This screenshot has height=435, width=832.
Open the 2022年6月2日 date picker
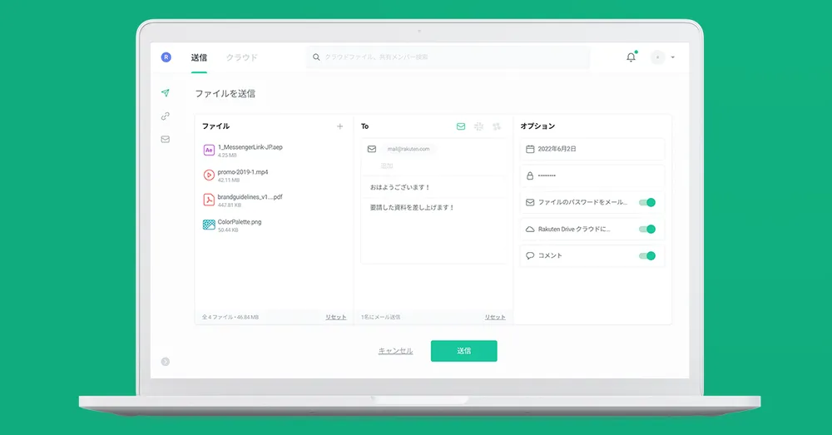592,149
